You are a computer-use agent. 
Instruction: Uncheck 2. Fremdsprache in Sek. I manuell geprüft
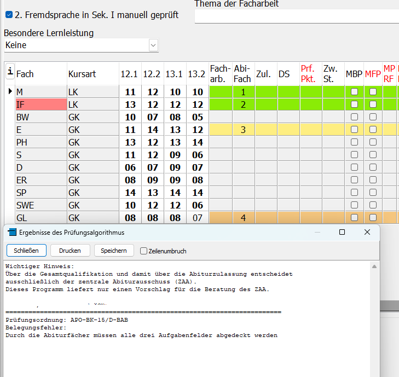pos(9,15)
